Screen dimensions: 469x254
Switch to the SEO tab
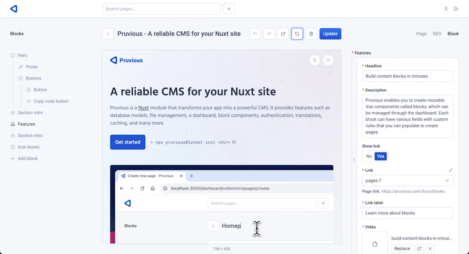436,34
